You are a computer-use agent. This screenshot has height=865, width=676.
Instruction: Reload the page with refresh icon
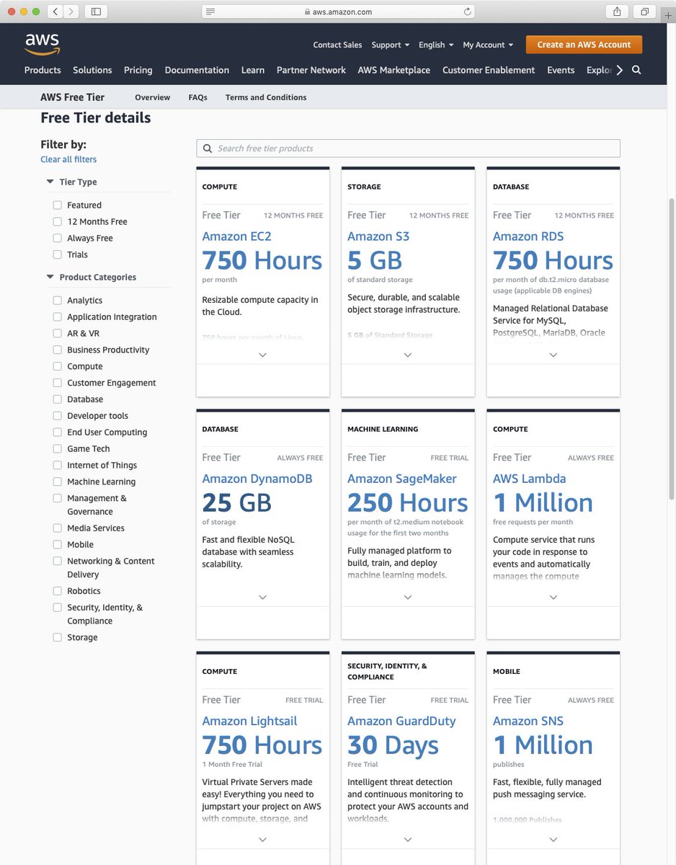click(467, 12)
